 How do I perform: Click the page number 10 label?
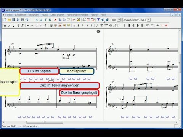pyautogui.click(x=98, y=32)
